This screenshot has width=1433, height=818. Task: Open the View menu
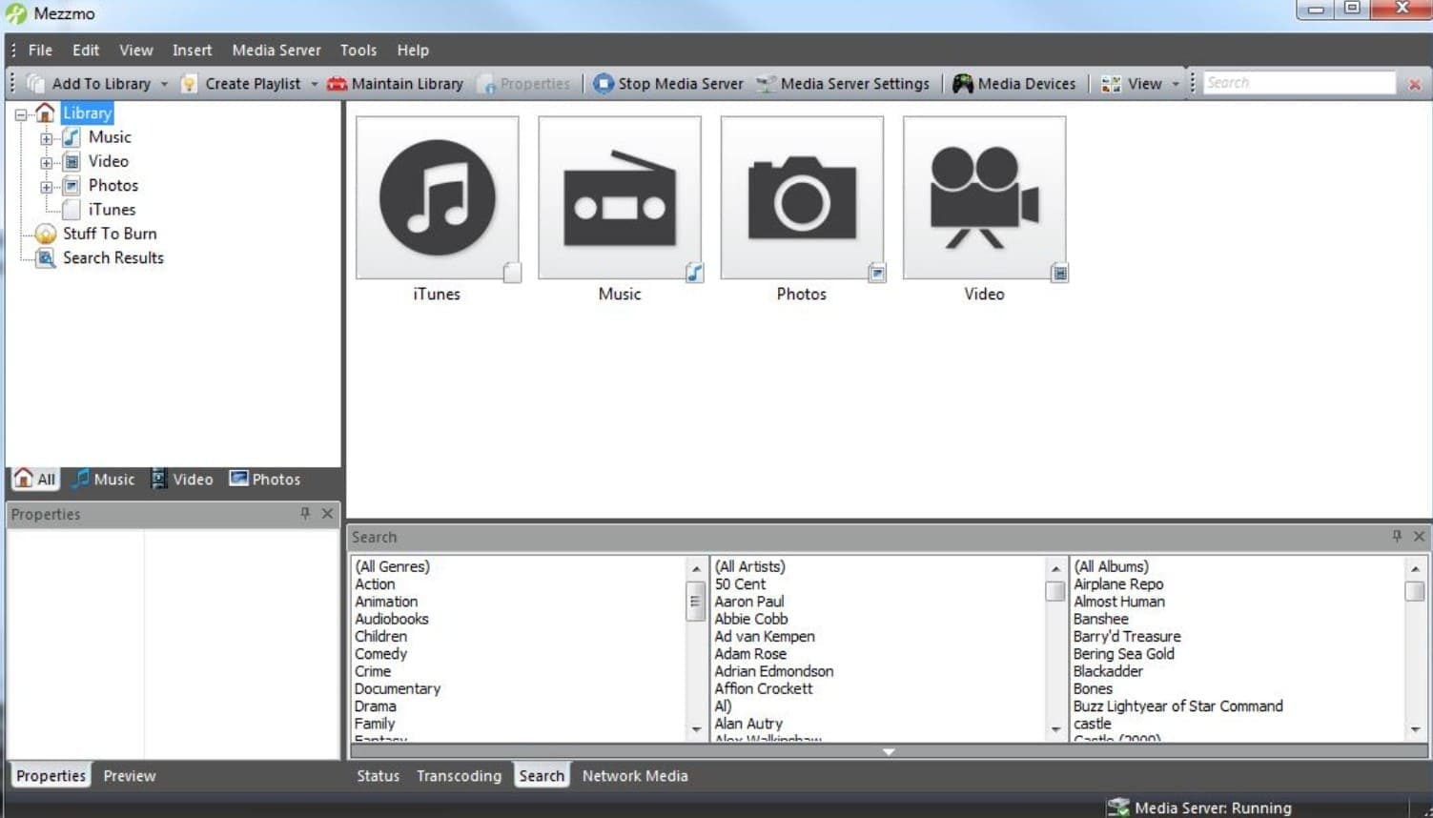point(136,51)
